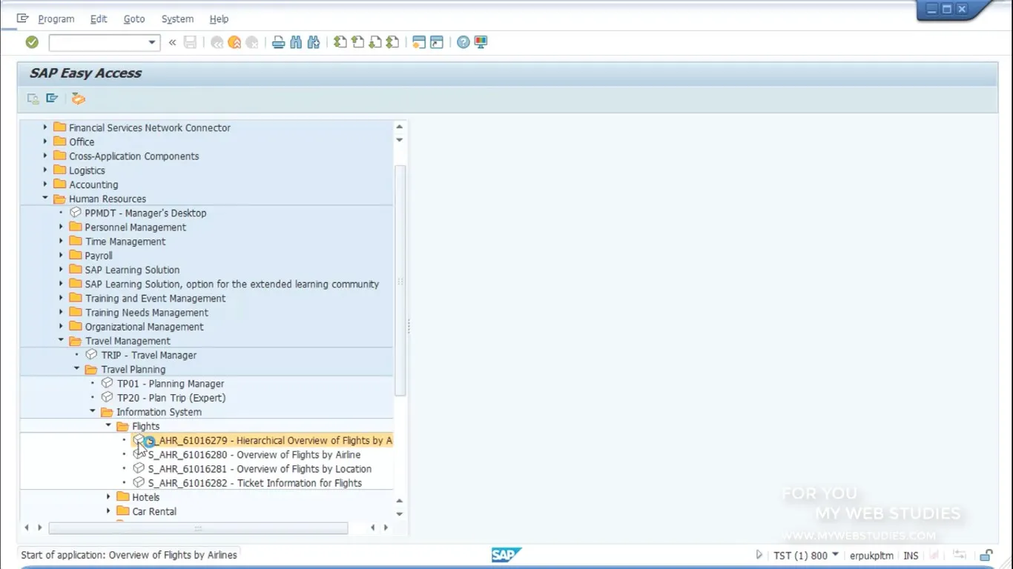Screen dimensions: 1013x569
Task: Click the menu icon left of Program
Action: tap(22, 19)
